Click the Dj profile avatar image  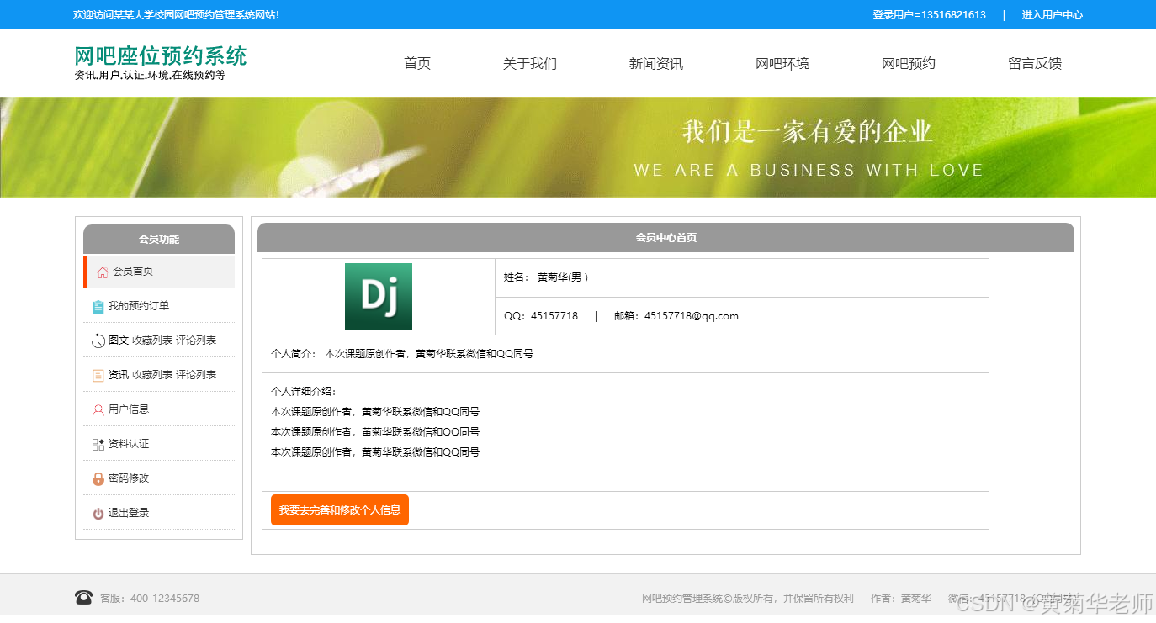(x=378, y=296)
